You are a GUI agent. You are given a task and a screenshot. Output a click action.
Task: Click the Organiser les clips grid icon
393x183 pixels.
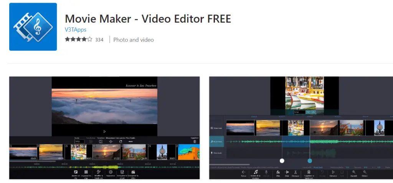pos(86,172)
